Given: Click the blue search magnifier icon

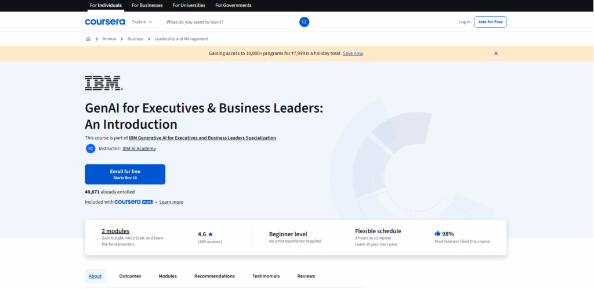Looking at the screenshot, I should coord(304,22).
